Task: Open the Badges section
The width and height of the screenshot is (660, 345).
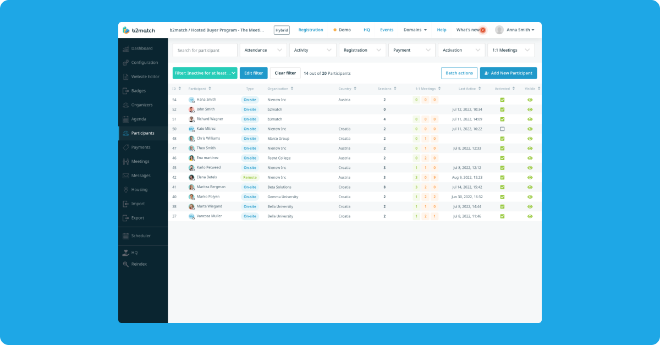Action: tap(137, 91)
